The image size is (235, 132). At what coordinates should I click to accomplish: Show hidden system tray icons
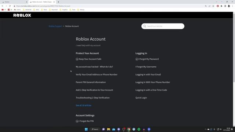click(x=206, y=129)
